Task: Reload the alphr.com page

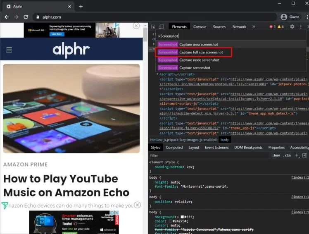Action: coord(26,17)
